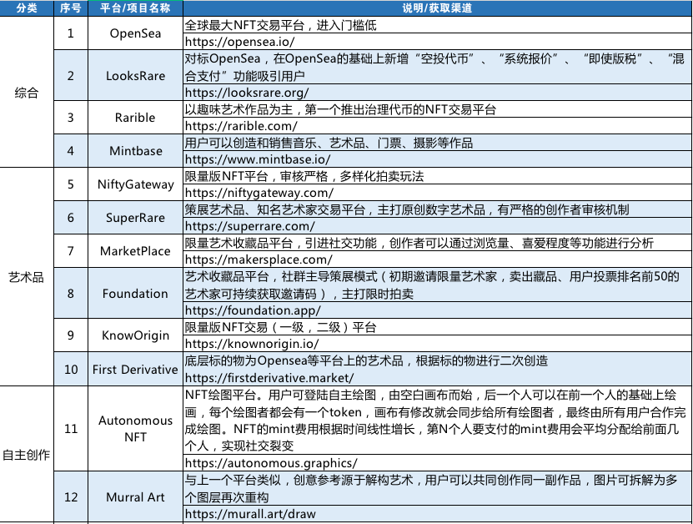Click serial number 11 cell
The image size is (693, 524).
(x=71, y=429)
